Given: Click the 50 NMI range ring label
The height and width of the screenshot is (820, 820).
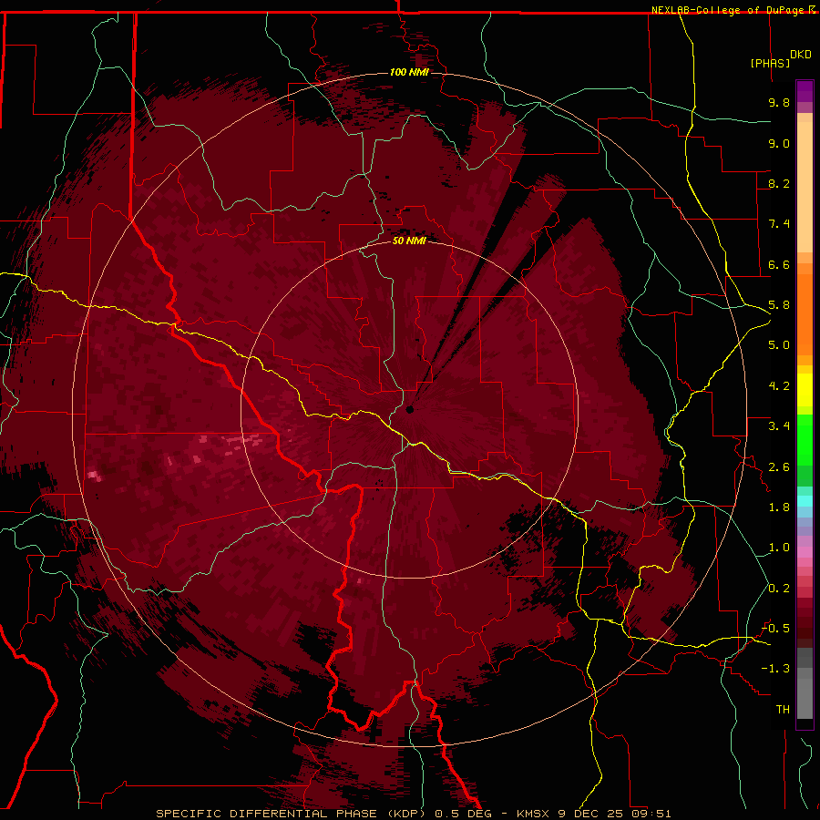Looking at the screenshot, I should pyautogui.click(x=409, y=241).
